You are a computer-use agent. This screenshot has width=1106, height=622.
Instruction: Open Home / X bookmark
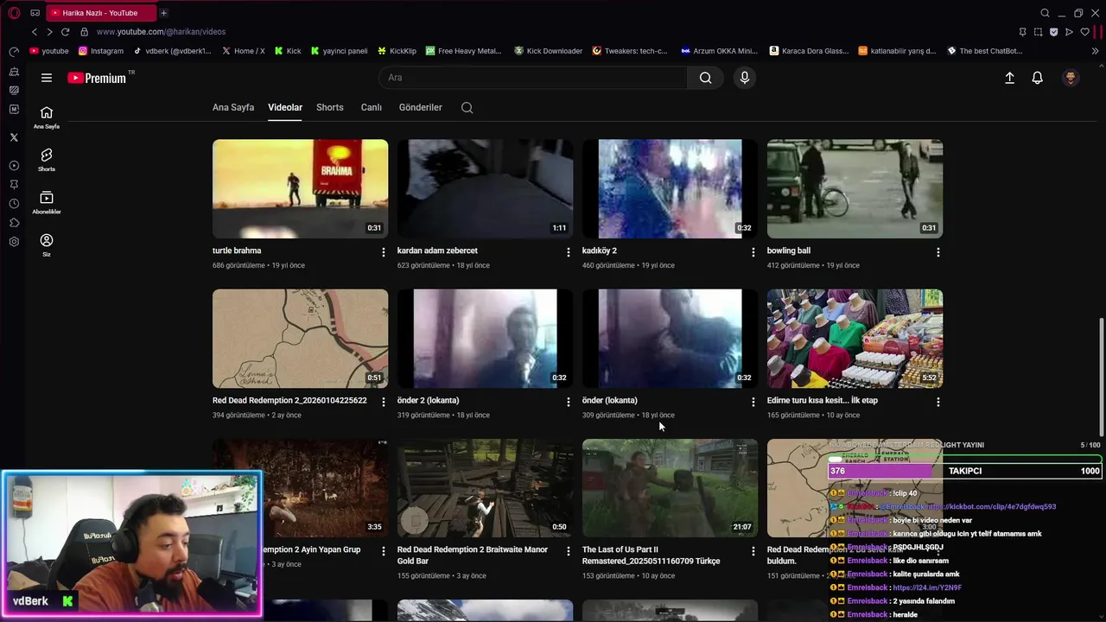243,51
